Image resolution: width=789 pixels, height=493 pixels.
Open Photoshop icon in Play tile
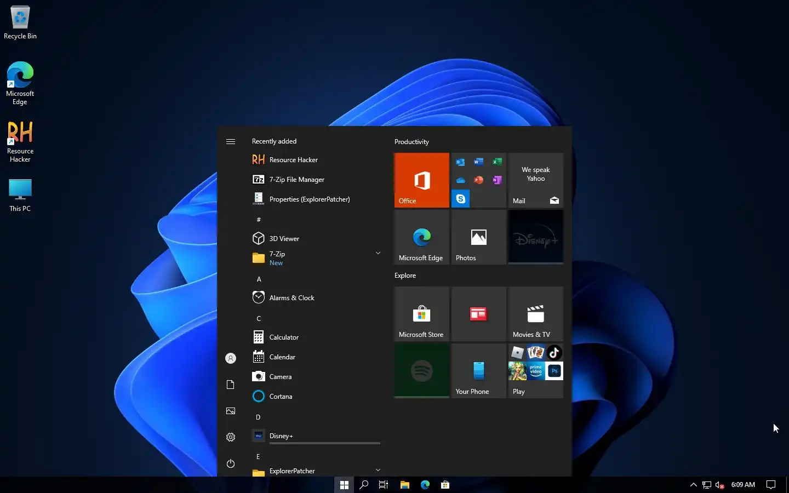pos(554,371)
